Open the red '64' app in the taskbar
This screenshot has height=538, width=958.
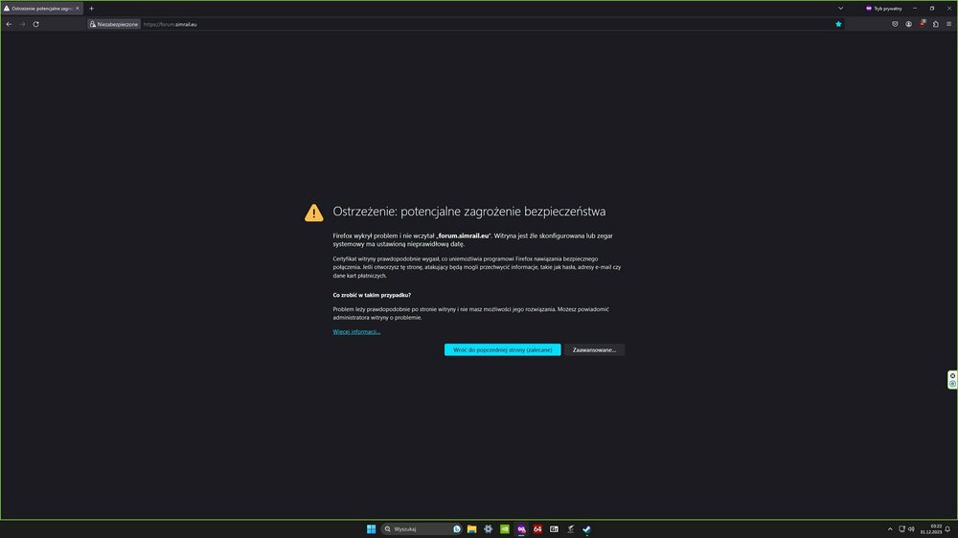click(x=537, y=528)
